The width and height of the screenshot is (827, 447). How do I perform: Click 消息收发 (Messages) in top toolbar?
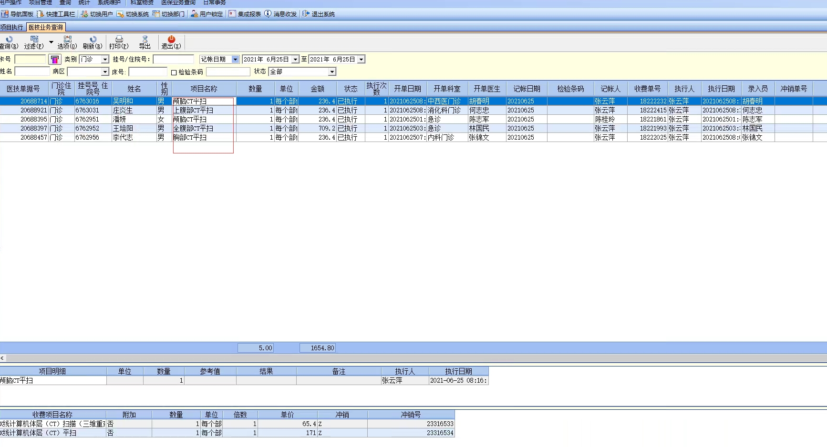click(280, 14)
